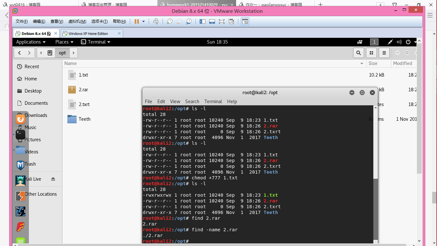Click the search magnifier in file manager
This screenshot has height=246, width=437.
point(359,53)
